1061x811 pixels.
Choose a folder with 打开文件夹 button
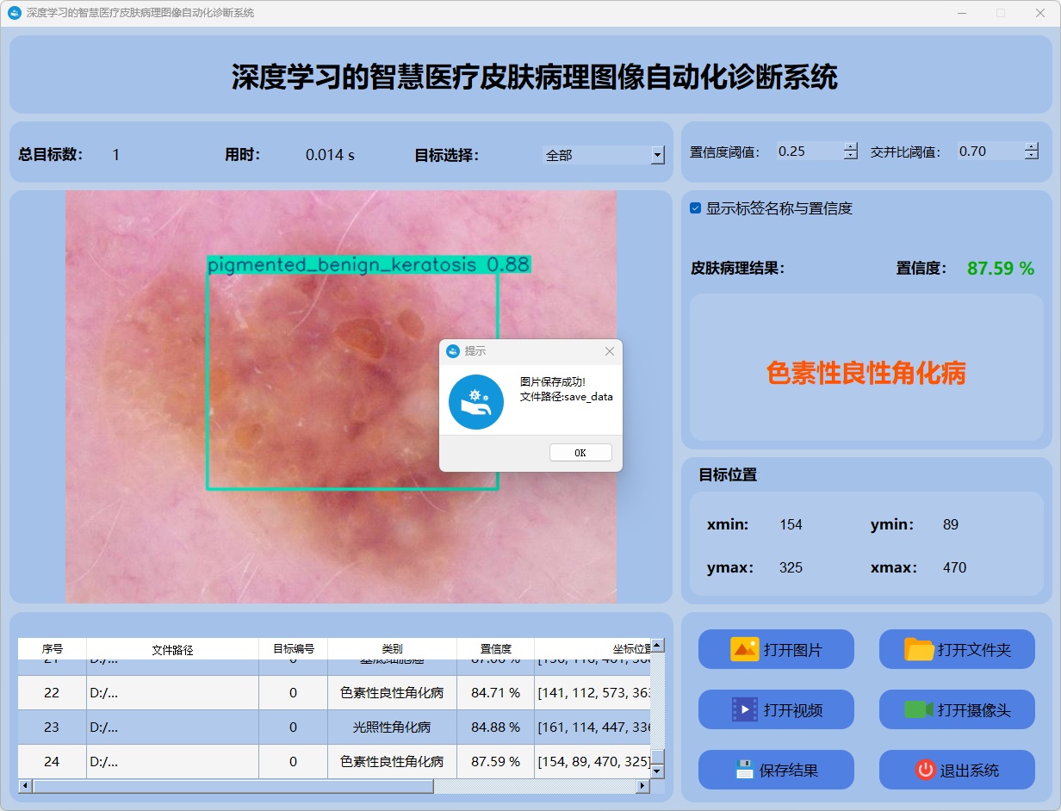(957, 649)
